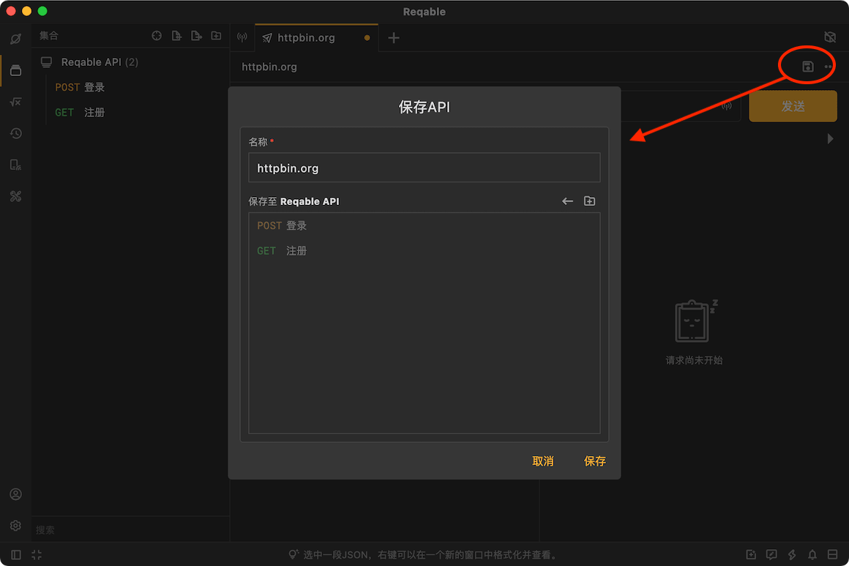This screenshot has width=849, height=566.
Task: Select GET 注册 in the save dialog list
Action: click(x=424, y=250)
